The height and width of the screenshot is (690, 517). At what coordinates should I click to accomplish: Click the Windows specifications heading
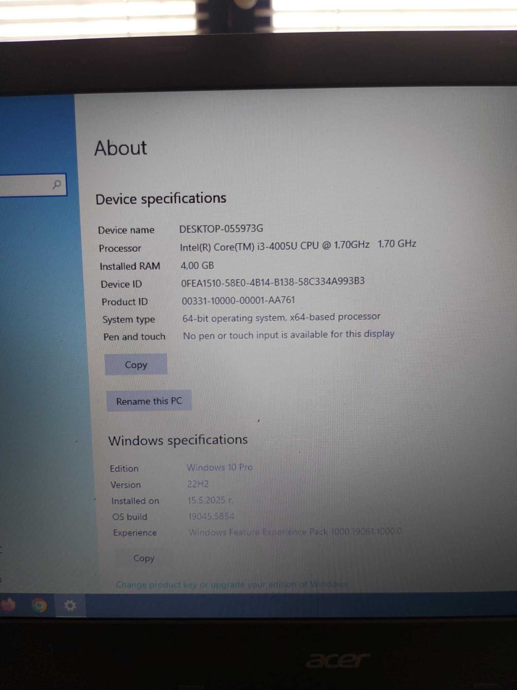coord(178,440)
